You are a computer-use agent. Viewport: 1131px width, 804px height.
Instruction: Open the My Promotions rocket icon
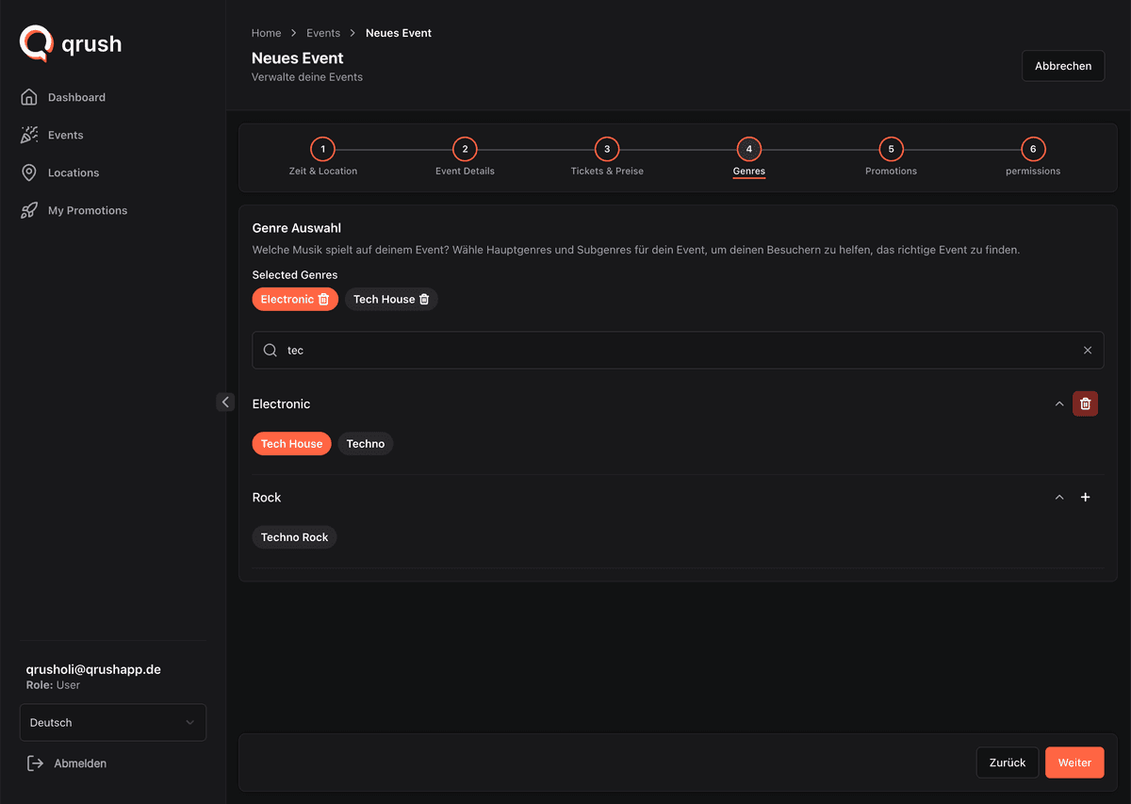click(29, 210)
